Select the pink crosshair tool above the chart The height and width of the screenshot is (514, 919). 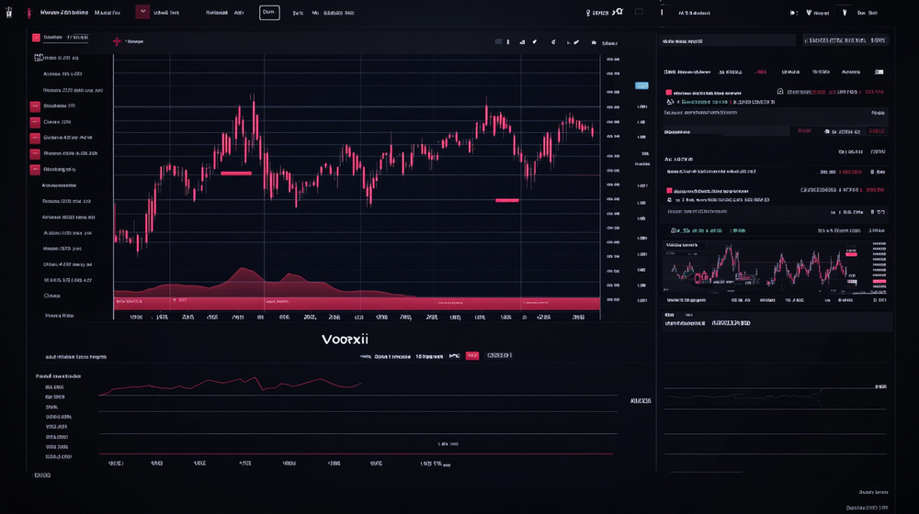[x=117, y=41]
